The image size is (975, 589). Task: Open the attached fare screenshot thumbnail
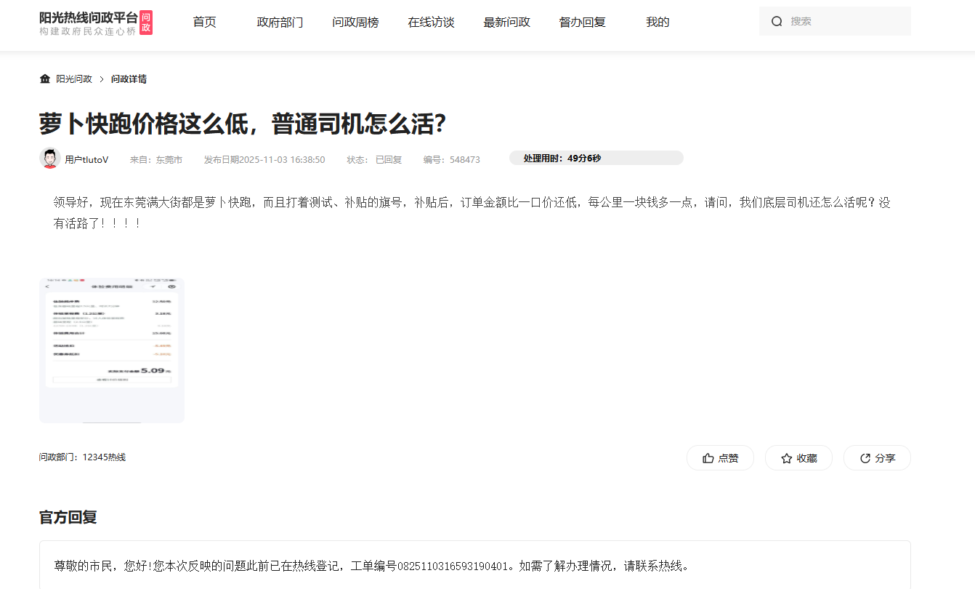point(112,350)
